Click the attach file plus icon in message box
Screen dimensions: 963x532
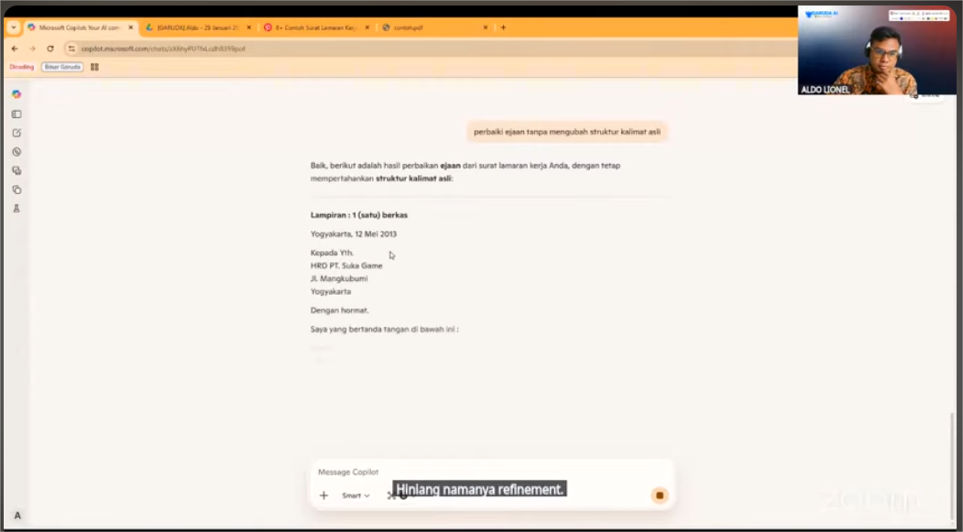tap(323, 495)
